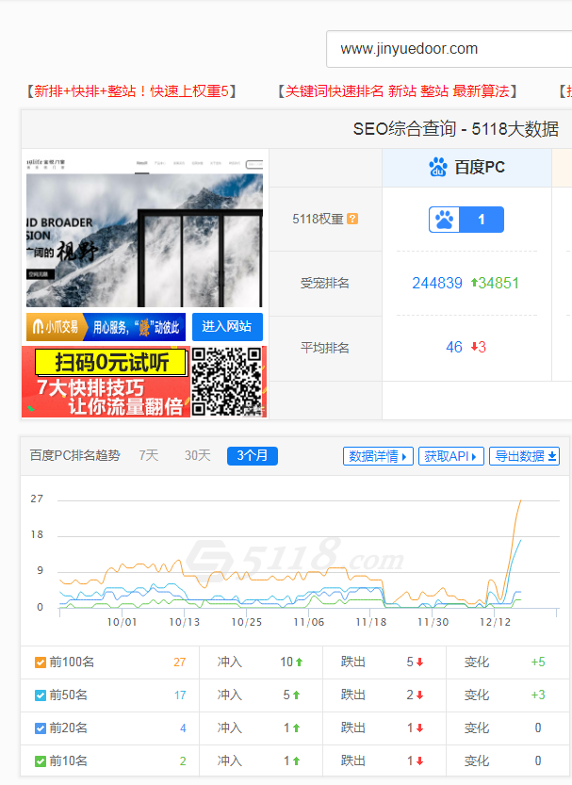572x785 pixels.
Task: Click the 进入网站 button
Action: [x=227, y=327]
